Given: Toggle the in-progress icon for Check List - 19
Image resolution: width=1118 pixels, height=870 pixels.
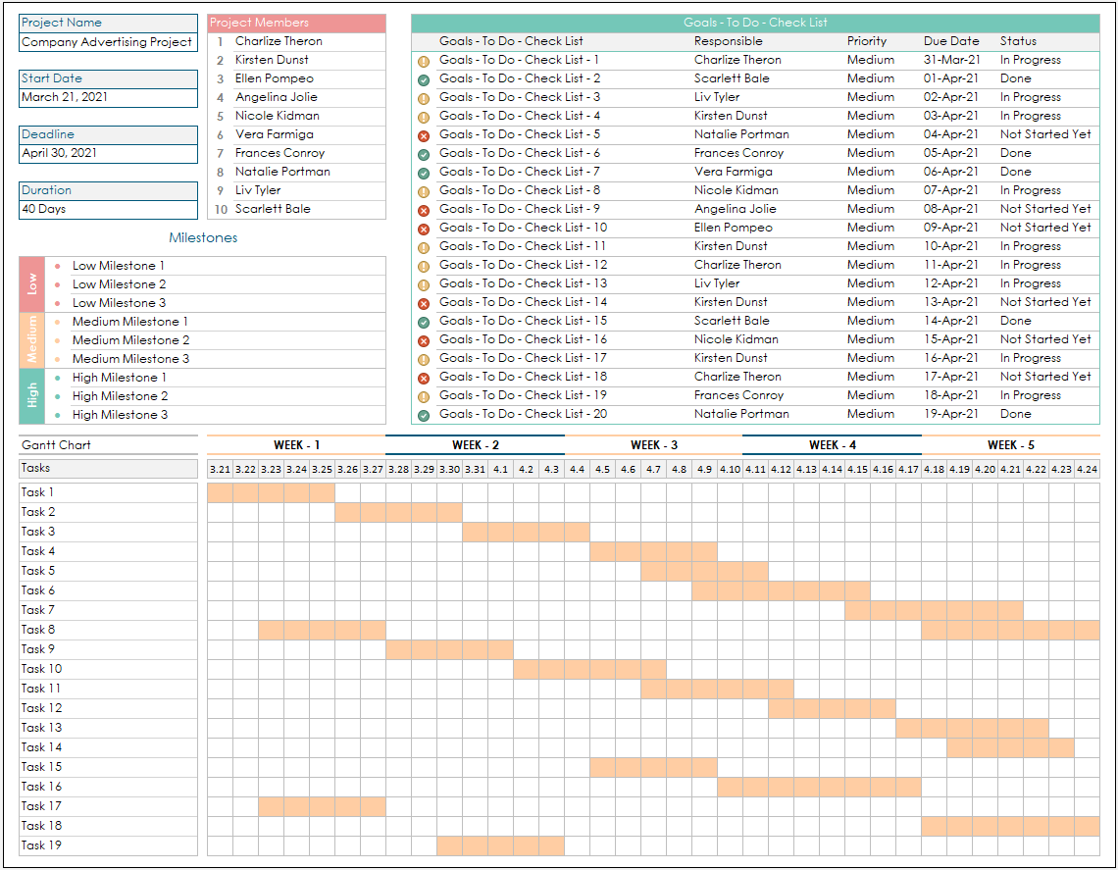Looking at the screenshot, I should click(x=424, y=394).
